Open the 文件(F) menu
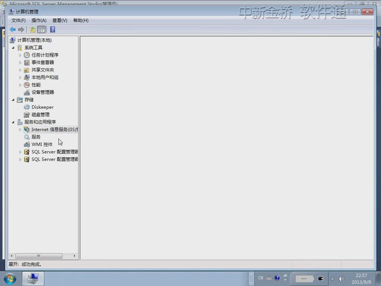 coord(19,20)
